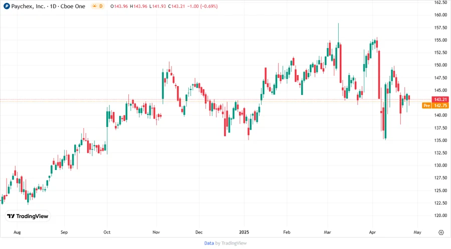
Task: Click the Aug label on time axis
Action: tap(17, 232)
